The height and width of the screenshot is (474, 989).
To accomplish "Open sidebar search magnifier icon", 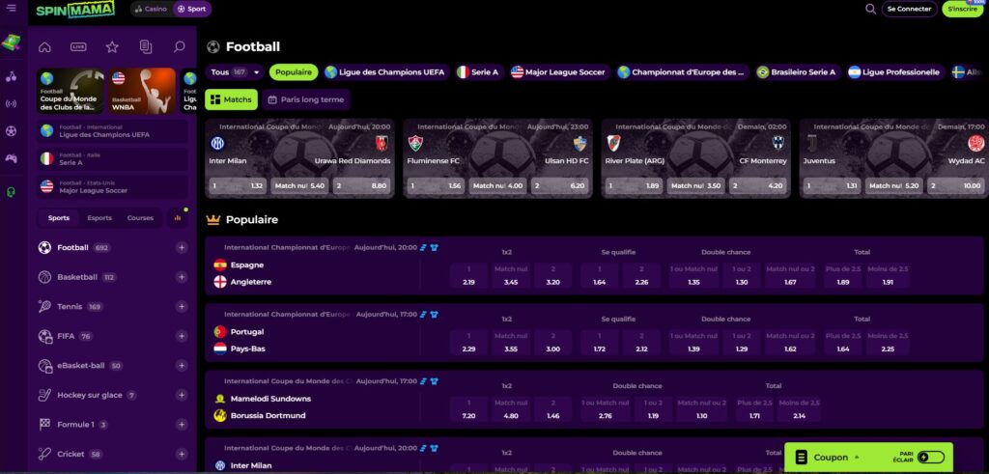I will click(179, 46).
